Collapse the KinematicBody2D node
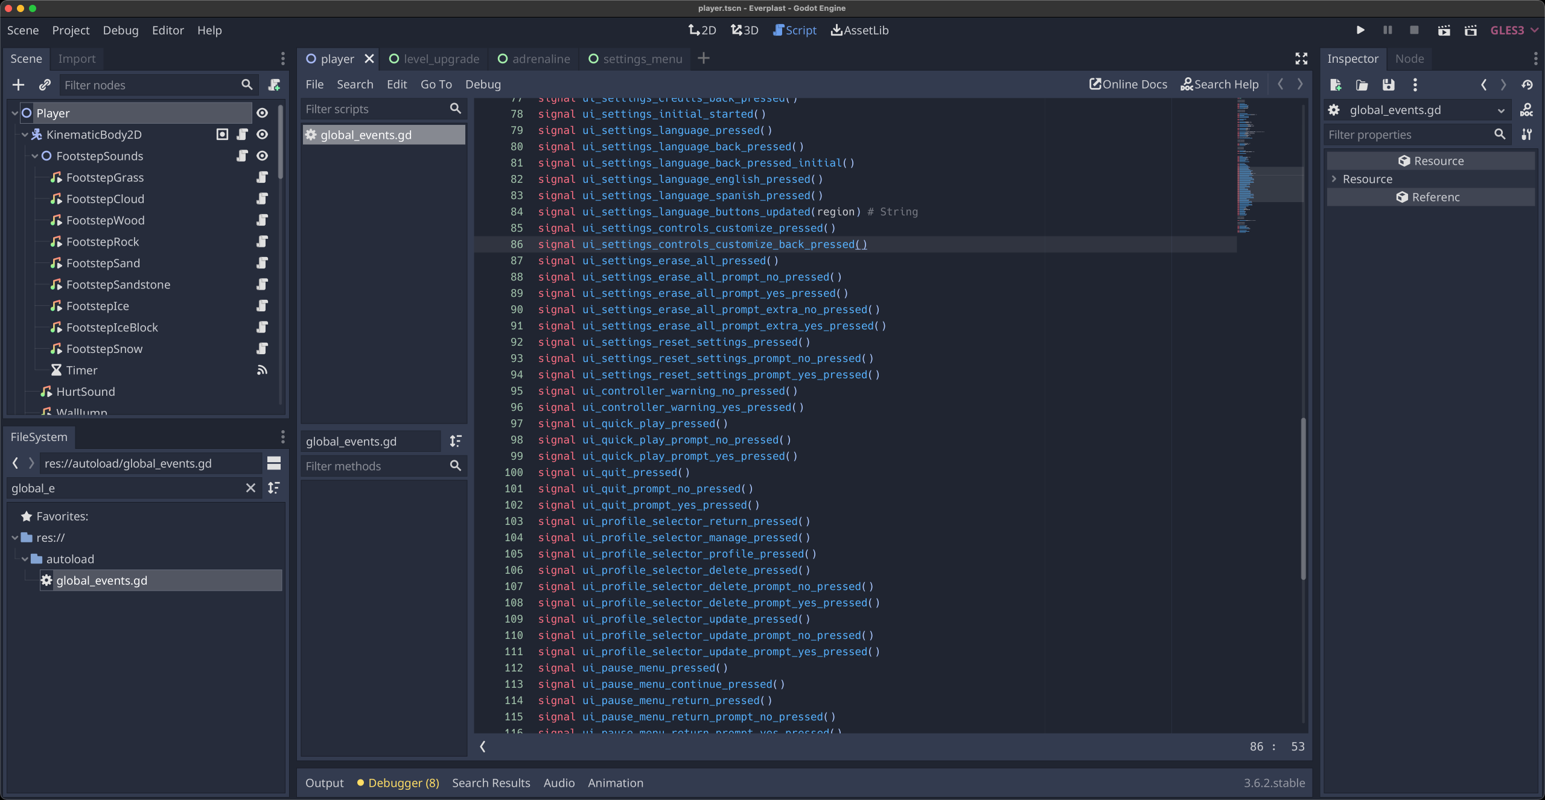The width and height of the screenshot is (1545, 800). point(25,135)
